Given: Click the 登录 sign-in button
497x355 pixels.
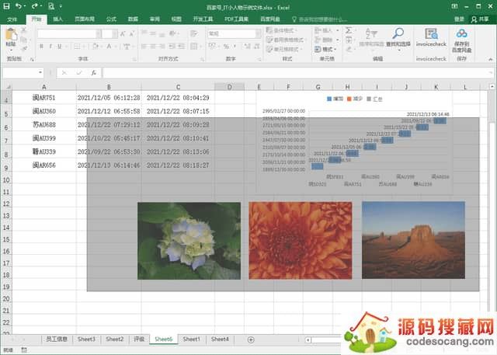Looking at the screenshot, I should pos(459,19).
